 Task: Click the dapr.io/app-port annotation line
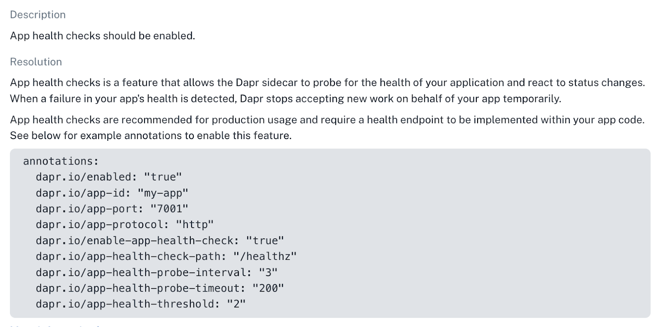[112, 209]
